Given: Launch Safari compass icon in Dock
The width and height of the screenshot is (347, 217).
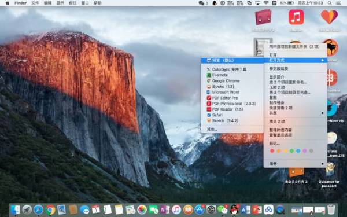Looking at the screenshot, I should tap(39, 209).
